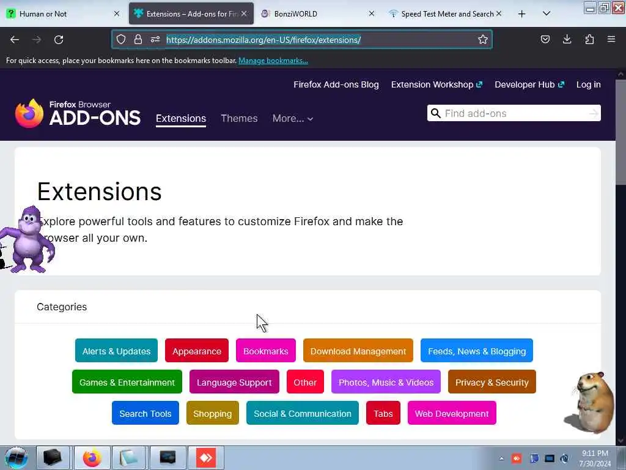Open the Search Tools category
The image size is (626, 470).
[x=145, y=413]
